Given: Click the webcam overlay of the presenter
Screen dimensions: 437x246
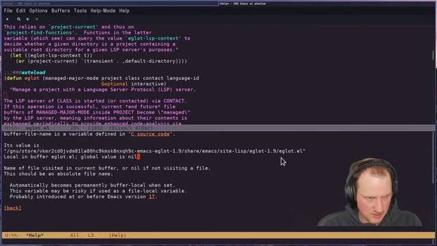Looking at the screenshot, I should (371, 192).
